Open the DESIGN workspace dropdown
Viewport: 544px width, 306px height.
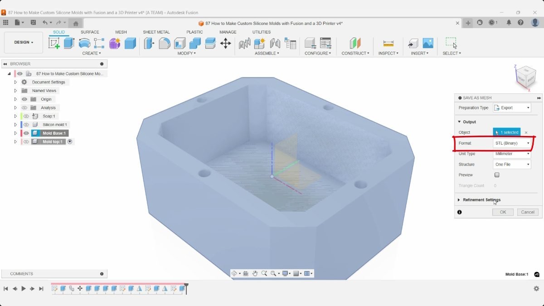click(x=24, y=43)
